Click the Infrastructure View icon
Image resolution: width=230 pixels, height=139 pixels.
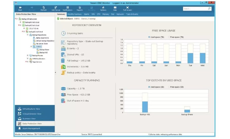20,109
